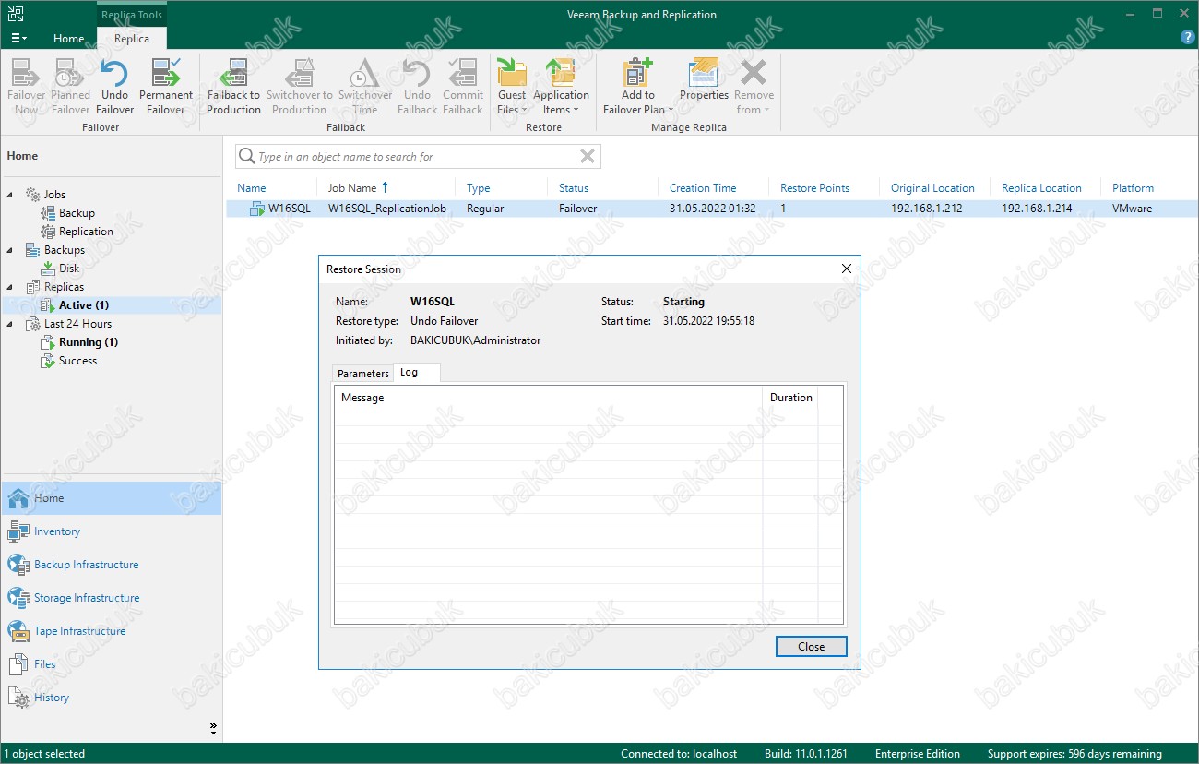
Task: Open the Guest Files restore dropdown
Action: 512,87
